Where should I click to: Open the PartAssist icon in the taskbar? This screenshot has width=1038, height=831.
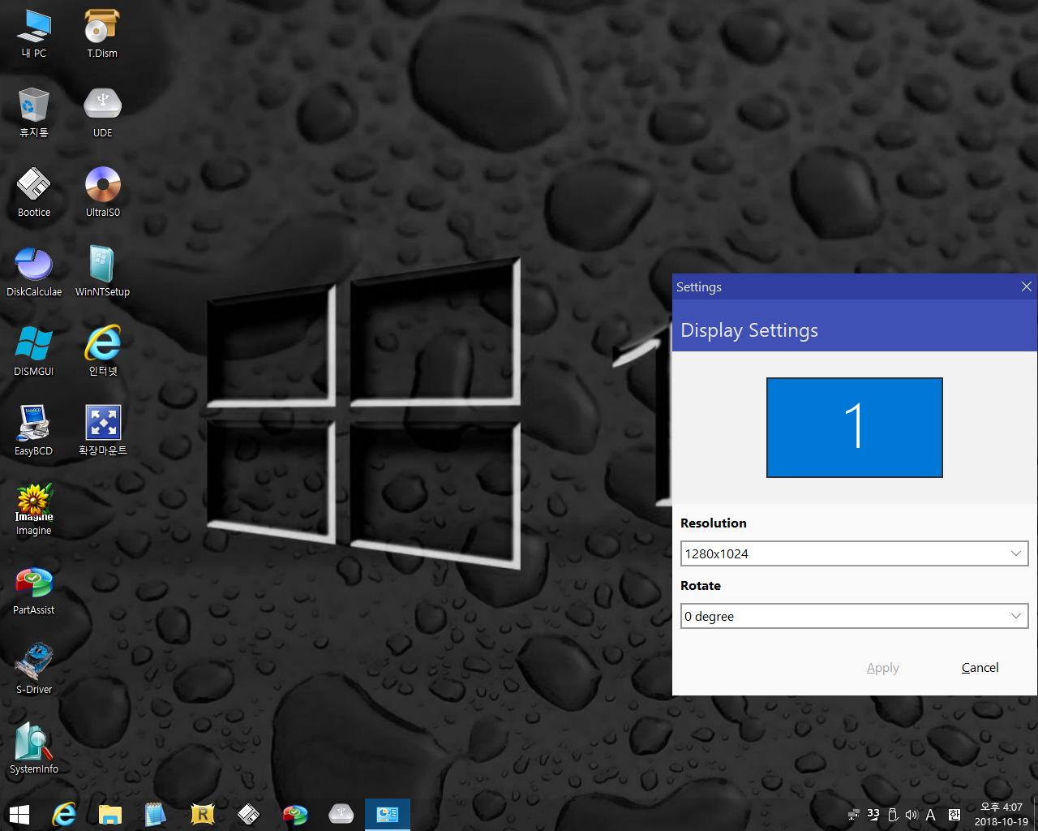click(x=294, y=814)
